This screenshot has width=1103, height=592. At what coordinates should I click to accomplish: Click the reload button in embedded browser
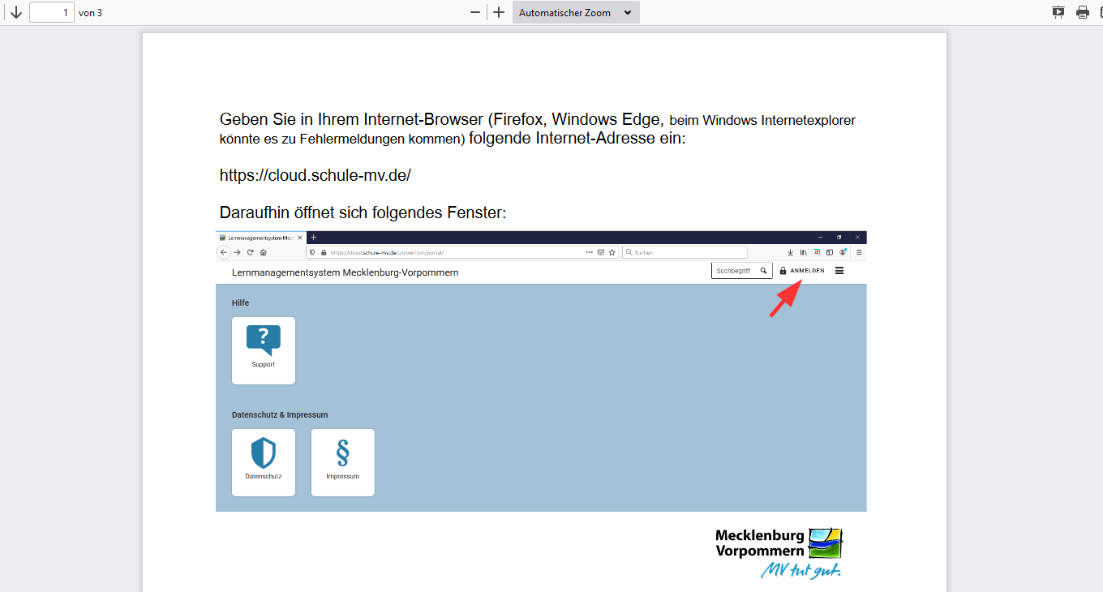pyautogui.click(x=250, y=253)
